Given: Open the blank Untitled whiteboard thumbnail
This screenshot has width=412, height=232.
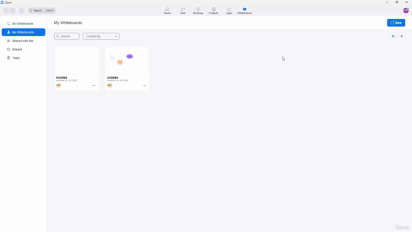Looking at the screenshot, I should [x=77, y=61].
